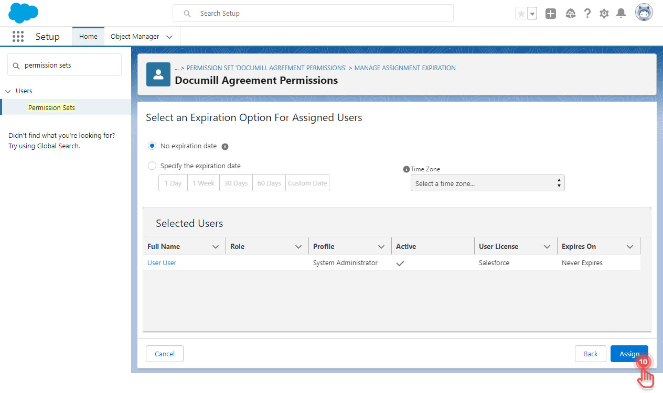The image size is (663, 393).
Task: Open the notifications bell
Action: [x=621, y=13]
